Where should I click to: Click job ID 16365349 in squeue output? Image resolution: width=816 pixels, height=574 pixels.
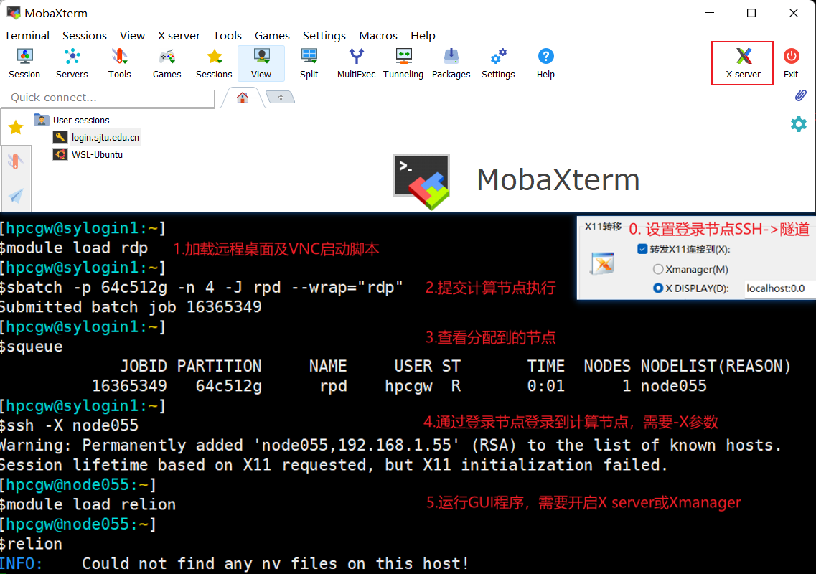130,385
